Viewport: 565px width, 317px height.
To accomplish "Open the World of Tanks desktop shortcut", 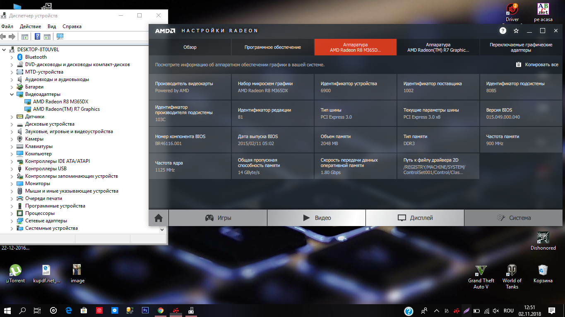I will point(512,271).
